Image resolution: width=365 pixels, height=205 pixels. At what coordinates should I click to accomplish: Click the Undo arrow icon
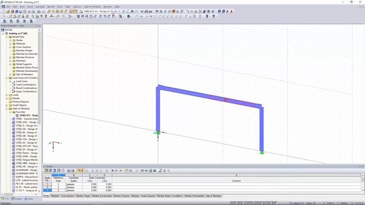pos(39,11)
